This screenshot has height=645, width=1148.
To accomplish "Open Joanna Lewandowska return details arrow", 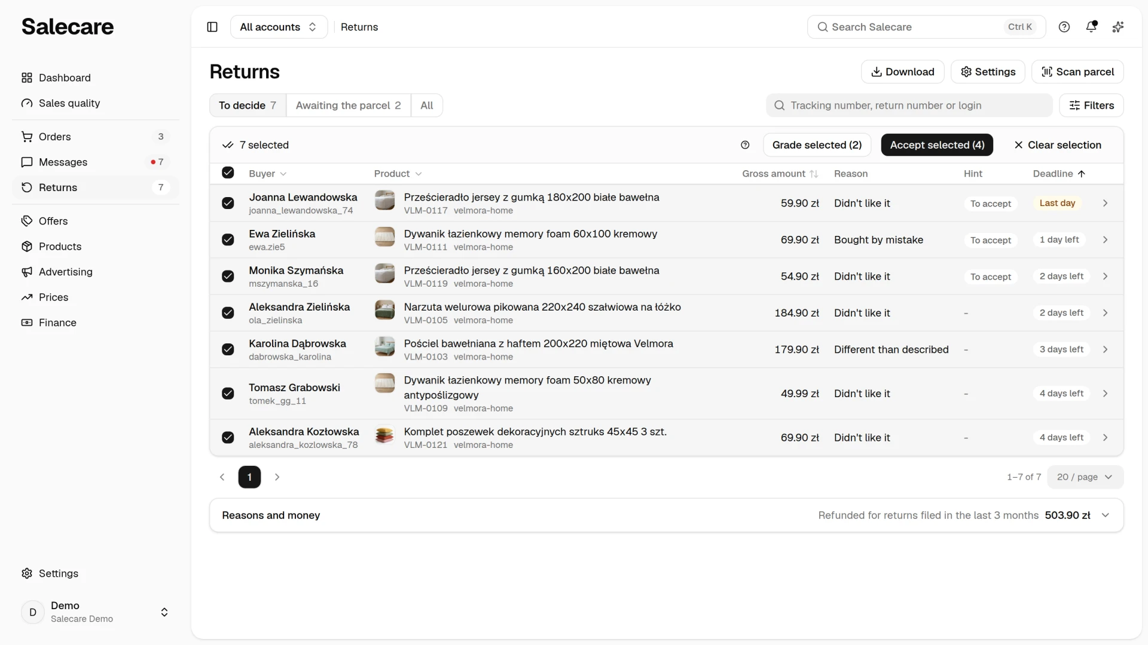I will point(1105,203).
